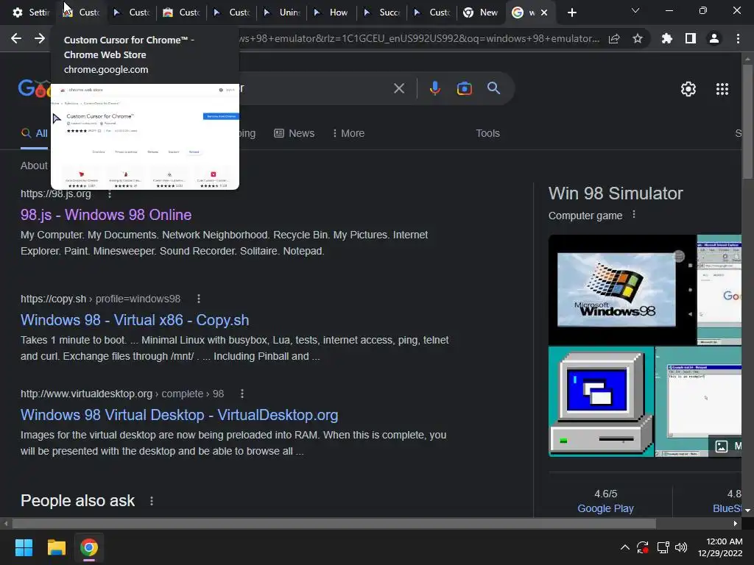The image size is (754, 565).
Task: Click the horizontal scrollbar's right arrow
Action: [x=736, y=523]
